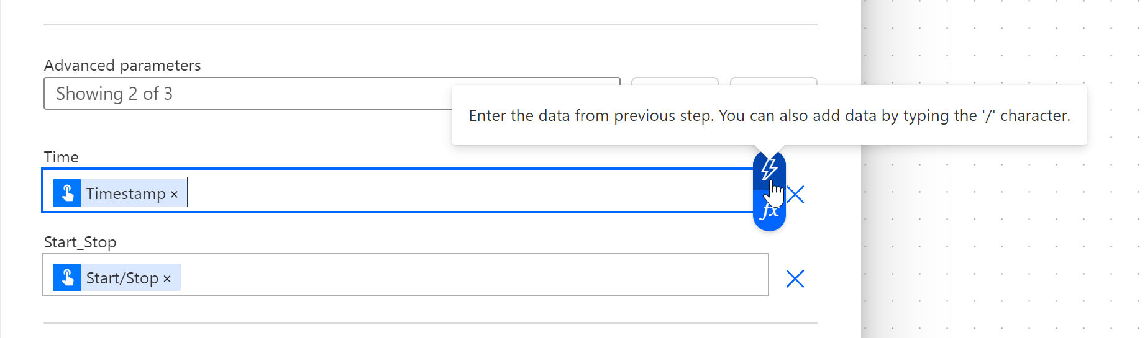Click the Timestamp token's trigger icon

67,193
